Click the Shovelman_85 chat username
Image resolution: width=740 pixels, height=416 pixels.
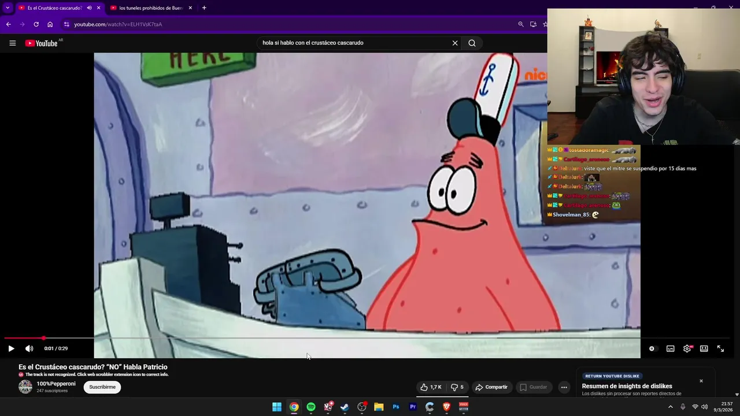point(570,215)
